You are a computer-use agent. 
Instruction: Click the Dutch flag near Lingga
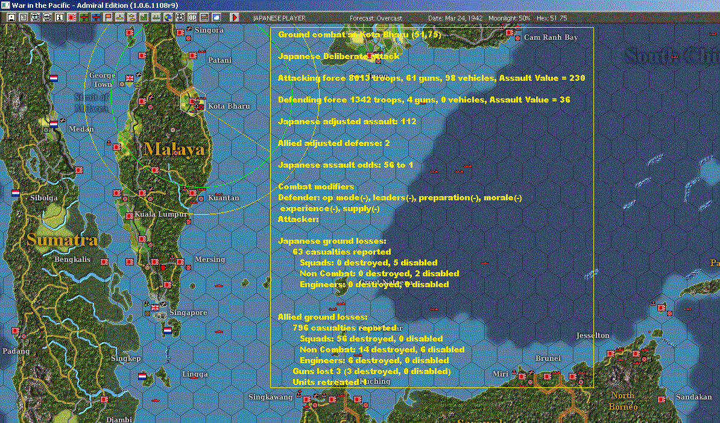coord(142,376)
